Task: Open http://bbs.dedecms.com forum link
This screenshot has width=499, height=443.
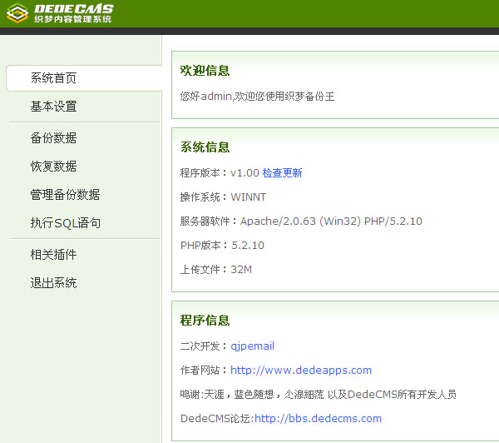Action: pos(318,419)
